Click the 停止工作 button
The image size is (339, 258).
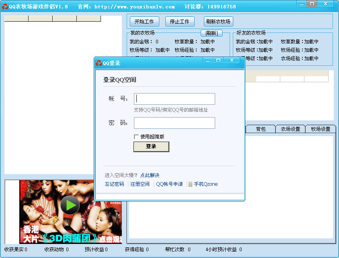180,22
